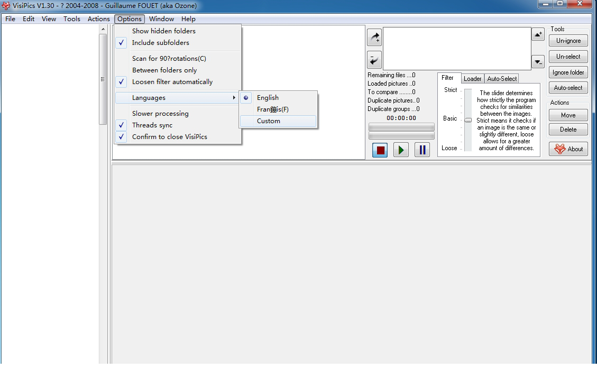This screenshot has height=378, width=597.
Task: Click the 00:00:00 elapsed timer
Action: [401, 118]
